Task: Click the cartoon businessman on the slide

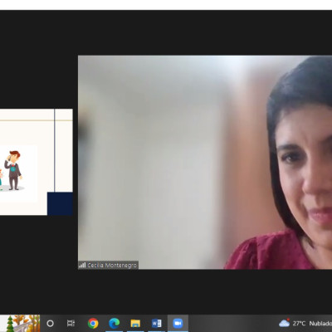Action: pyautogui.click(x=13, y=170)
